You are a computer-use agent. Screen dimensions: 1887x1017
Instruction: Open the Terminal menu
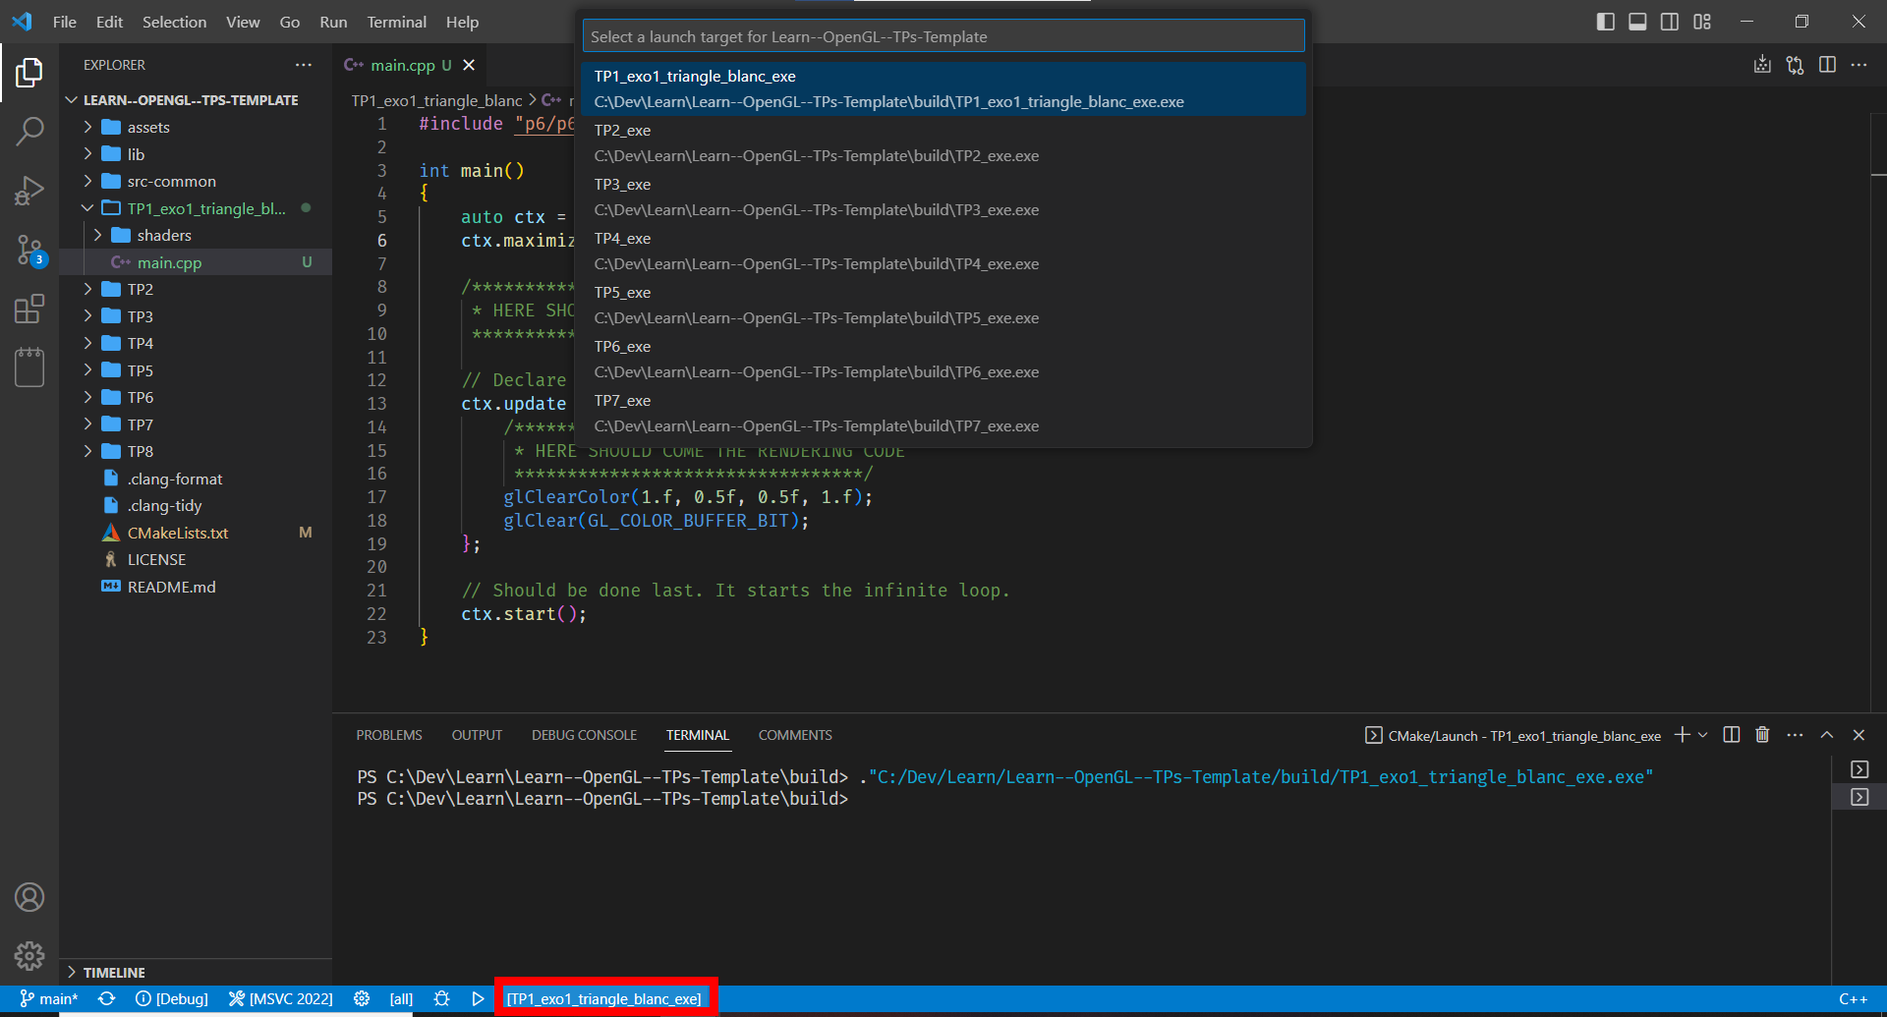point(396,22)
